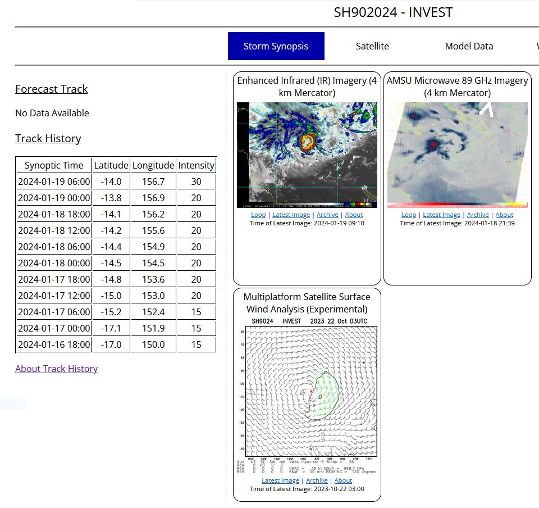Viewport: 539px width, 508px height.
Task: Select the 2024-01-17 18:00 synoptic time cell
Action: pos(54,279)
